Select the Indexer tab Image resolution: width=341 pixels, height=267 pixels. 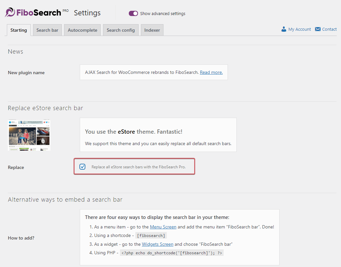pyautogui.click(x=152, y=30)
